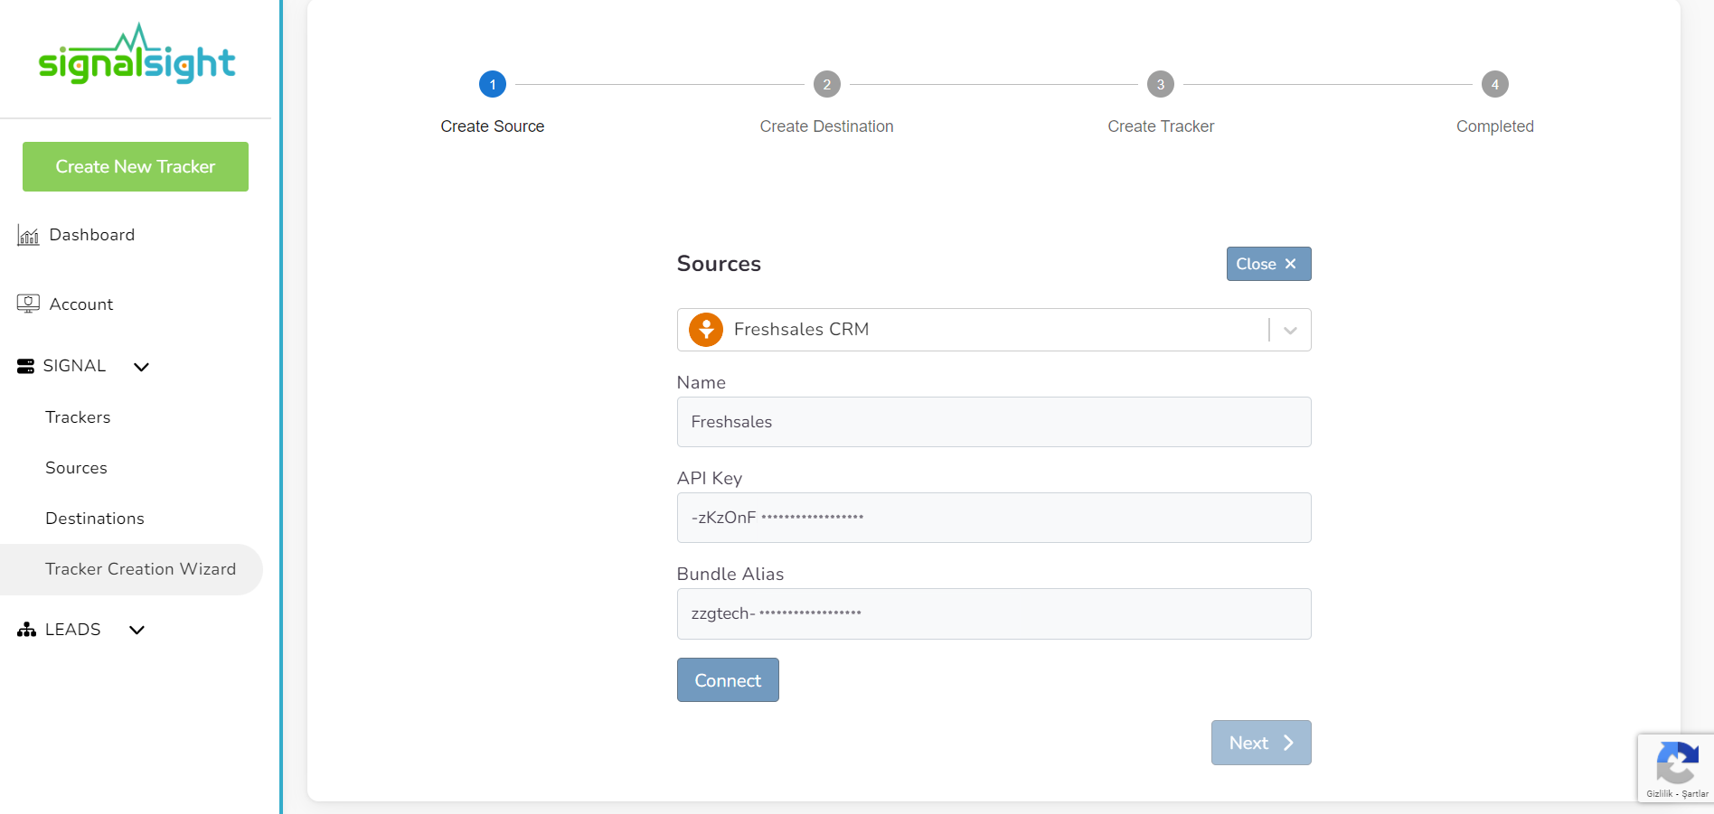
Task: Select step 4 Completed circle
Action: click(1495, 84)
